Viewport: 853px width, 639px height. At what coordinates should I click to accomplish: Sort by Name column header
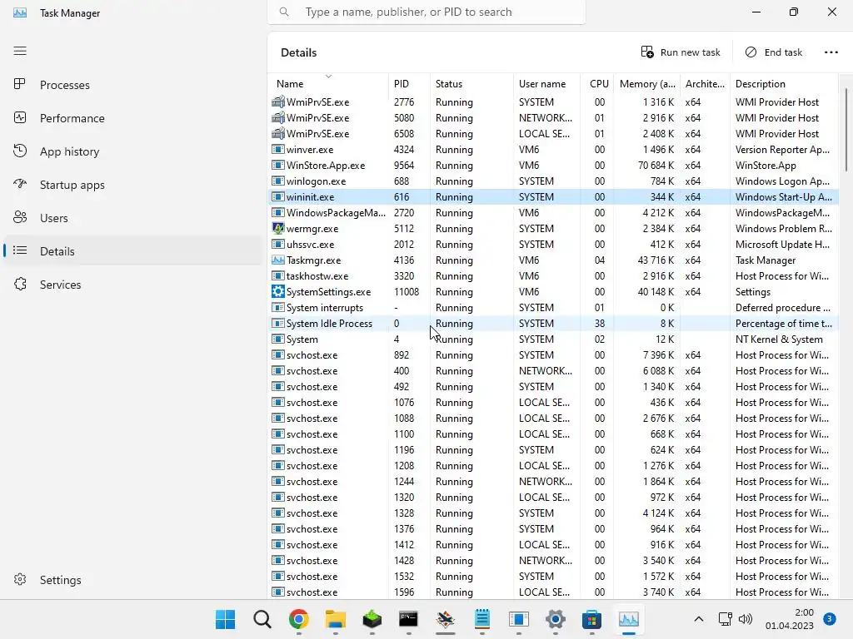point(328,84)
